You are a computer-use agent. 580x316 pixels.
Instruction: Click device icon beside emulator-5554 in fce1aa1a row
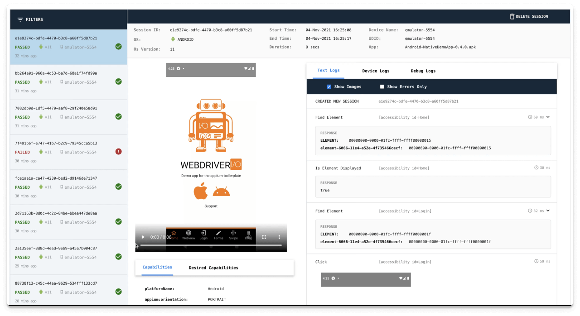(x=62, y=187)
